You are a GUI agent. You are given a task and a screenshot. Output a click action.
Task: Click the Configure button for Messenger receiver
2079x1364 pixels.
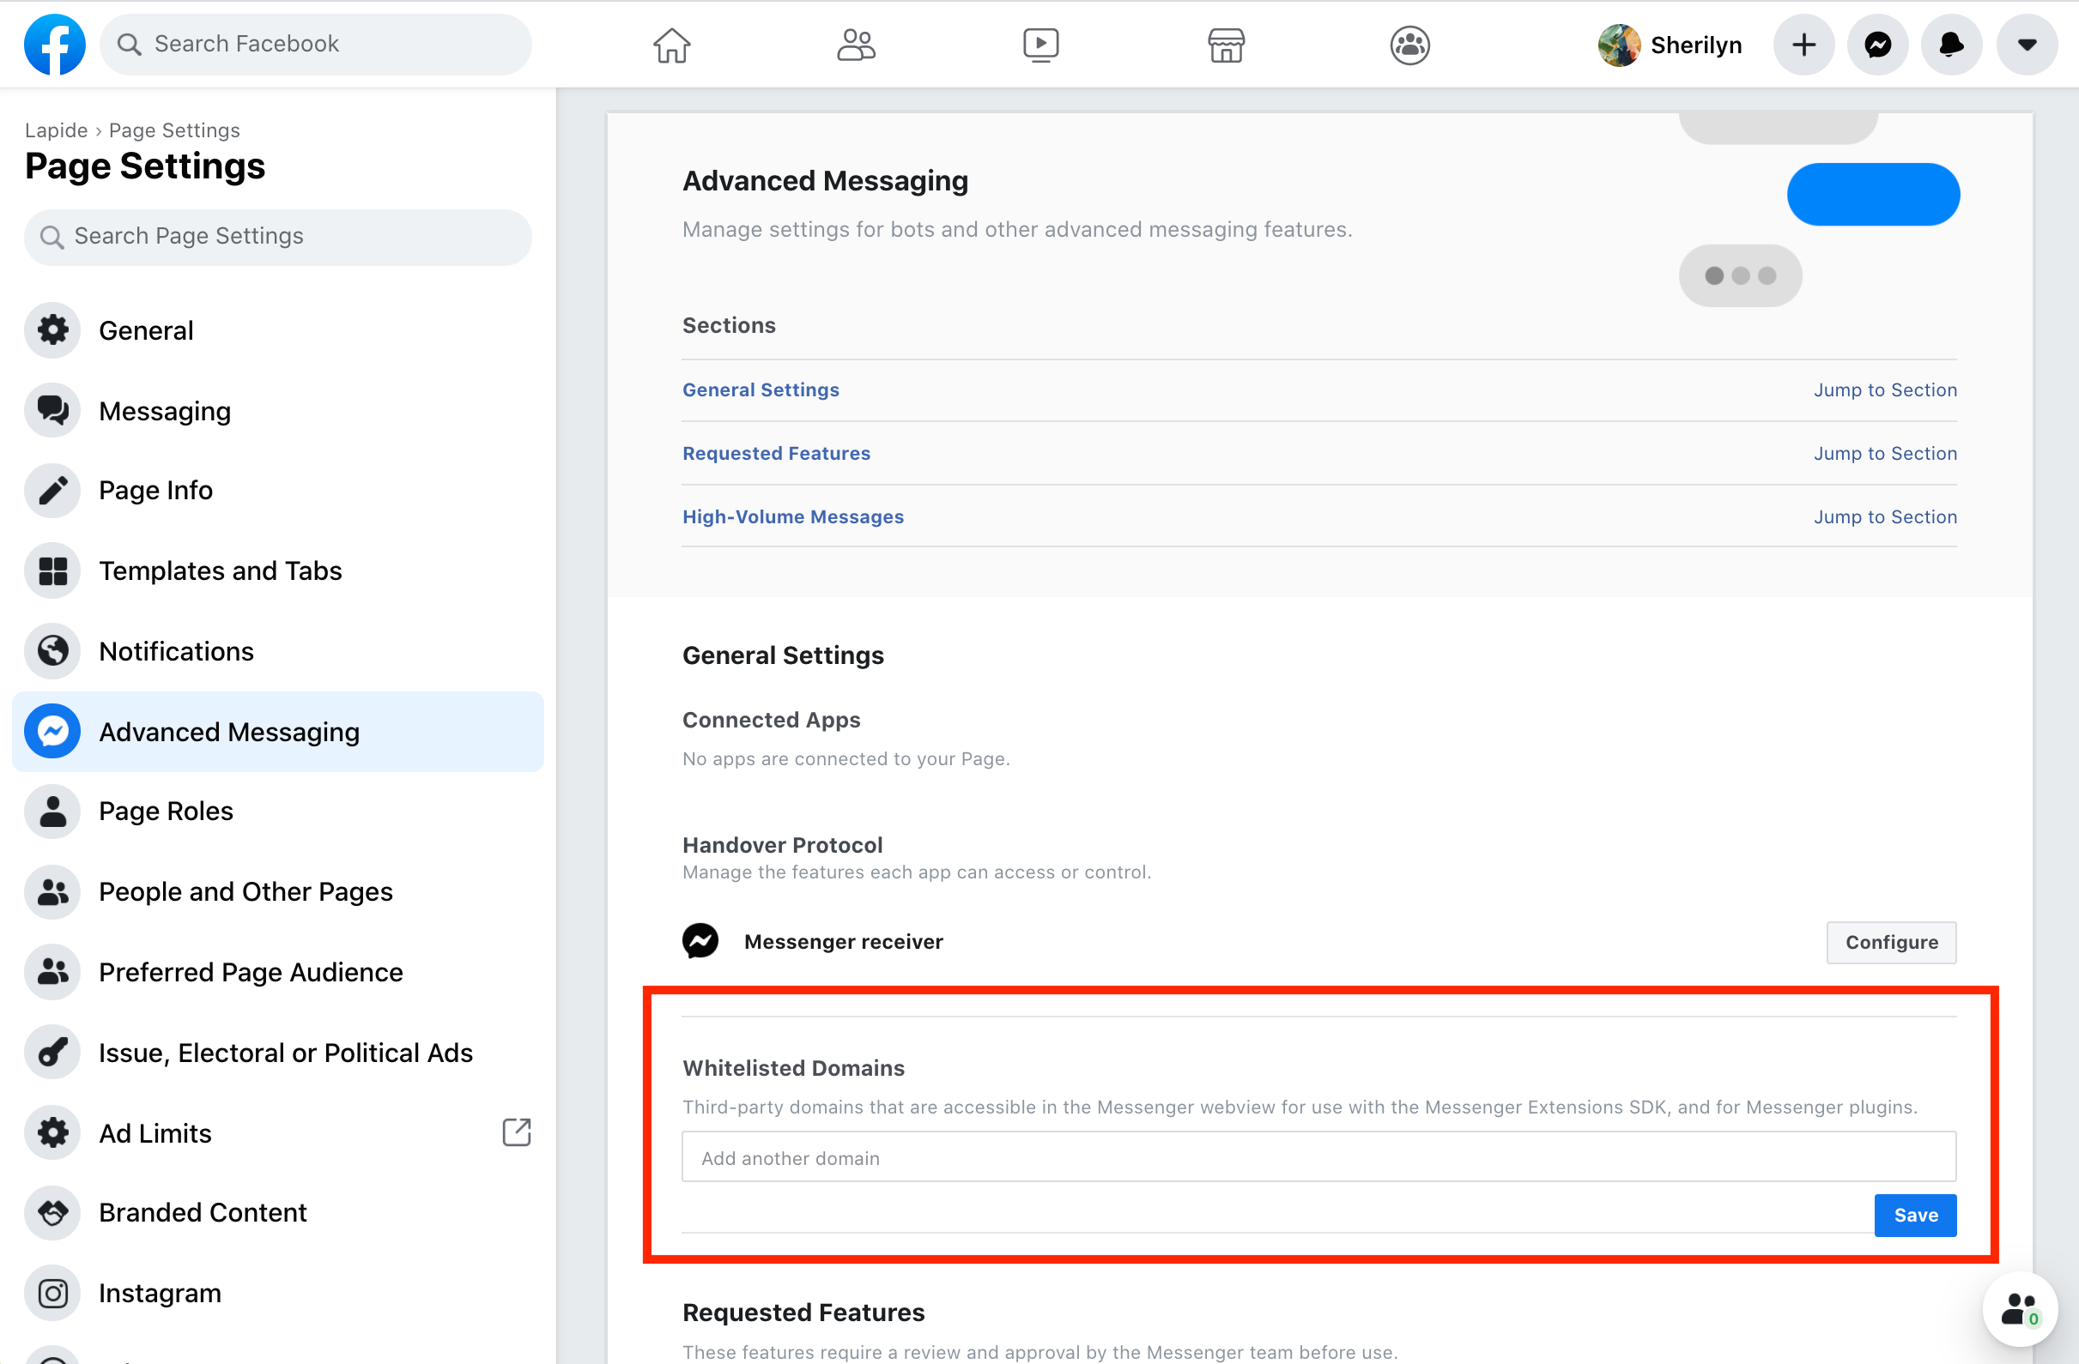point(1890,941)
